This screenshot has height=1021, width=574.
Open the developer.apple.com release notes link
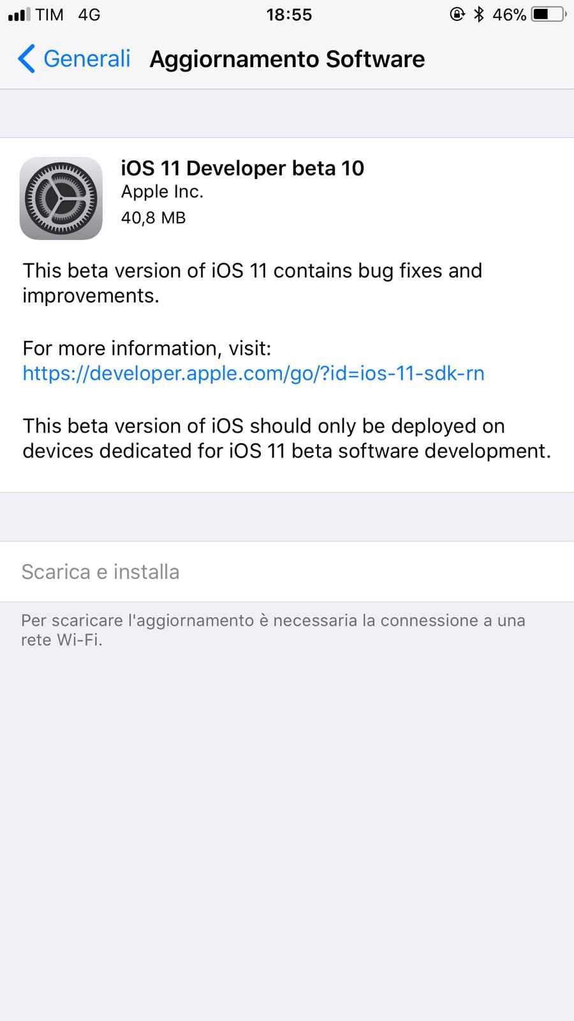[253, 373]
